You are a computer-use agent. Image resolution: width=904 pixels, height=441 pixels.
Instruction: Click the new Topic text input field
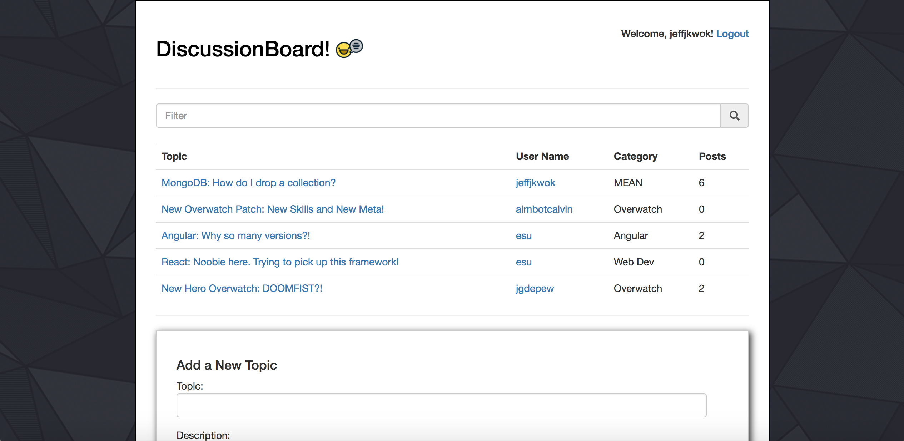tap(441, 405)
